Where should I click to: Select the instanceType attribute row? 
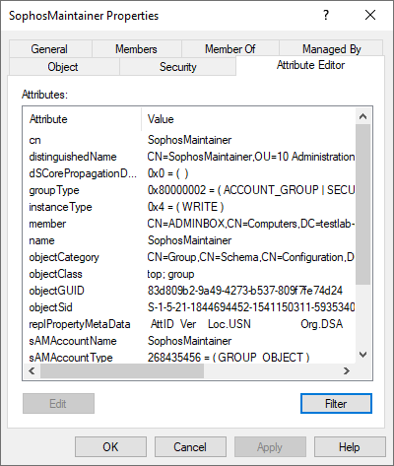(189, 207)
